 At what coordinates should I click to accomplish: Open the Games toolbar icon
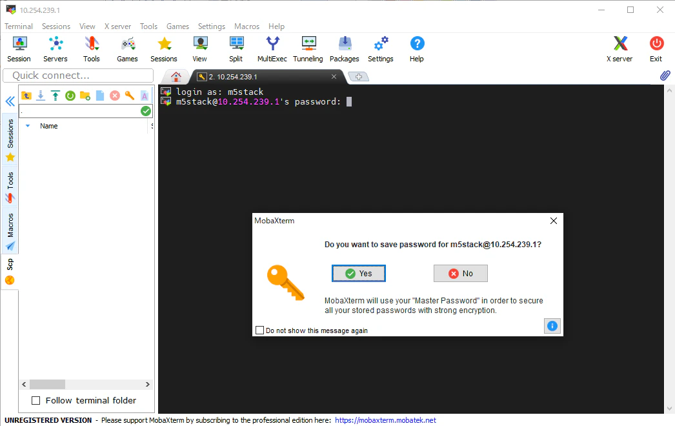coord(127,49)
